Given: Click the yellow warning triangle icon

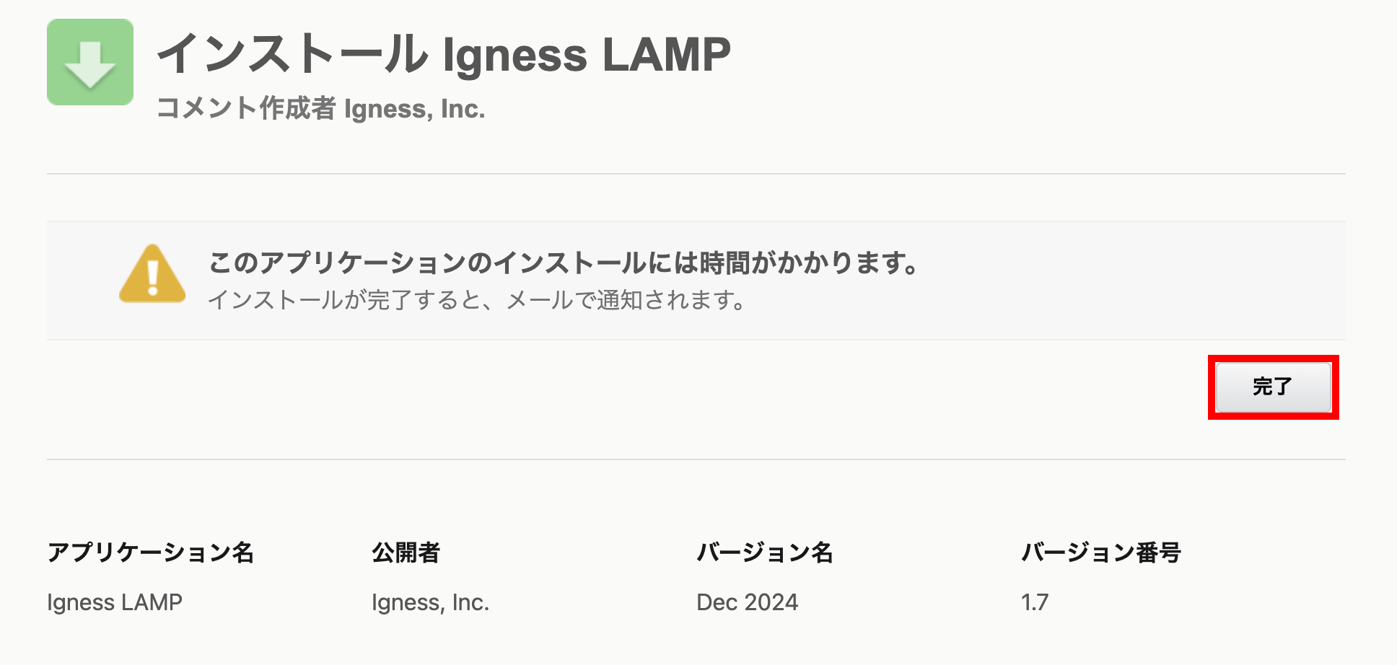Looking at the screenshot, I should point(152,274).
